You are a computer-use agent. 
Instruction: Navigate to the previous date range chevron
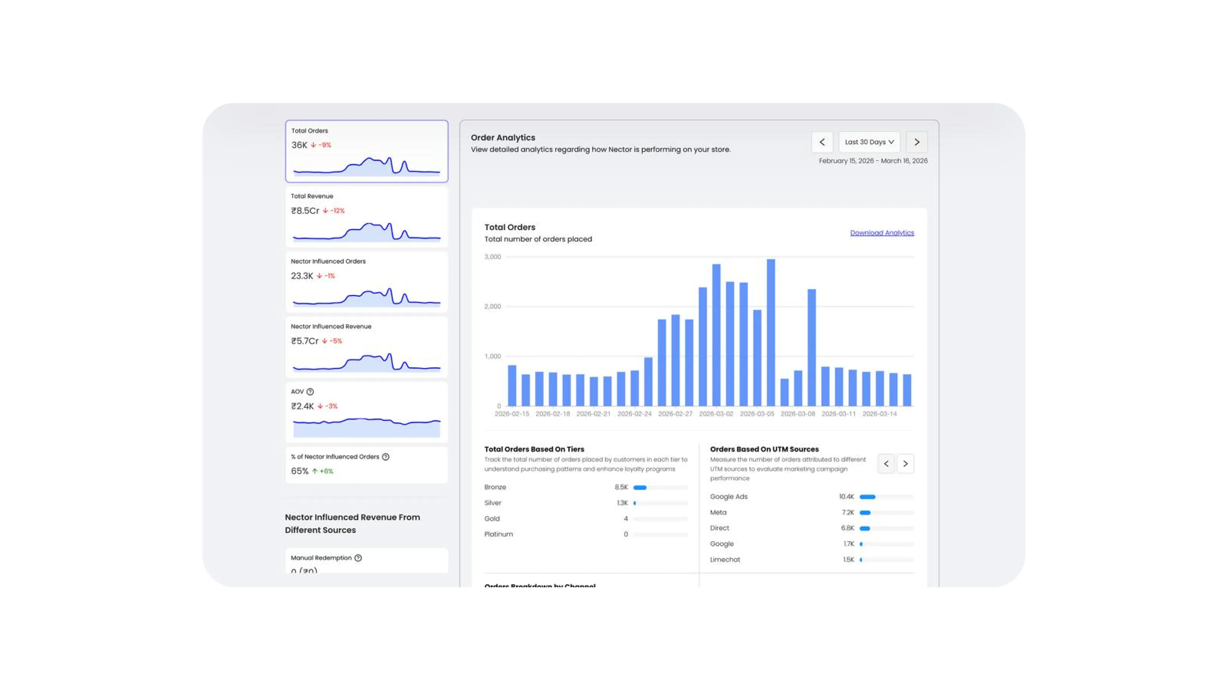click(822, 142)
